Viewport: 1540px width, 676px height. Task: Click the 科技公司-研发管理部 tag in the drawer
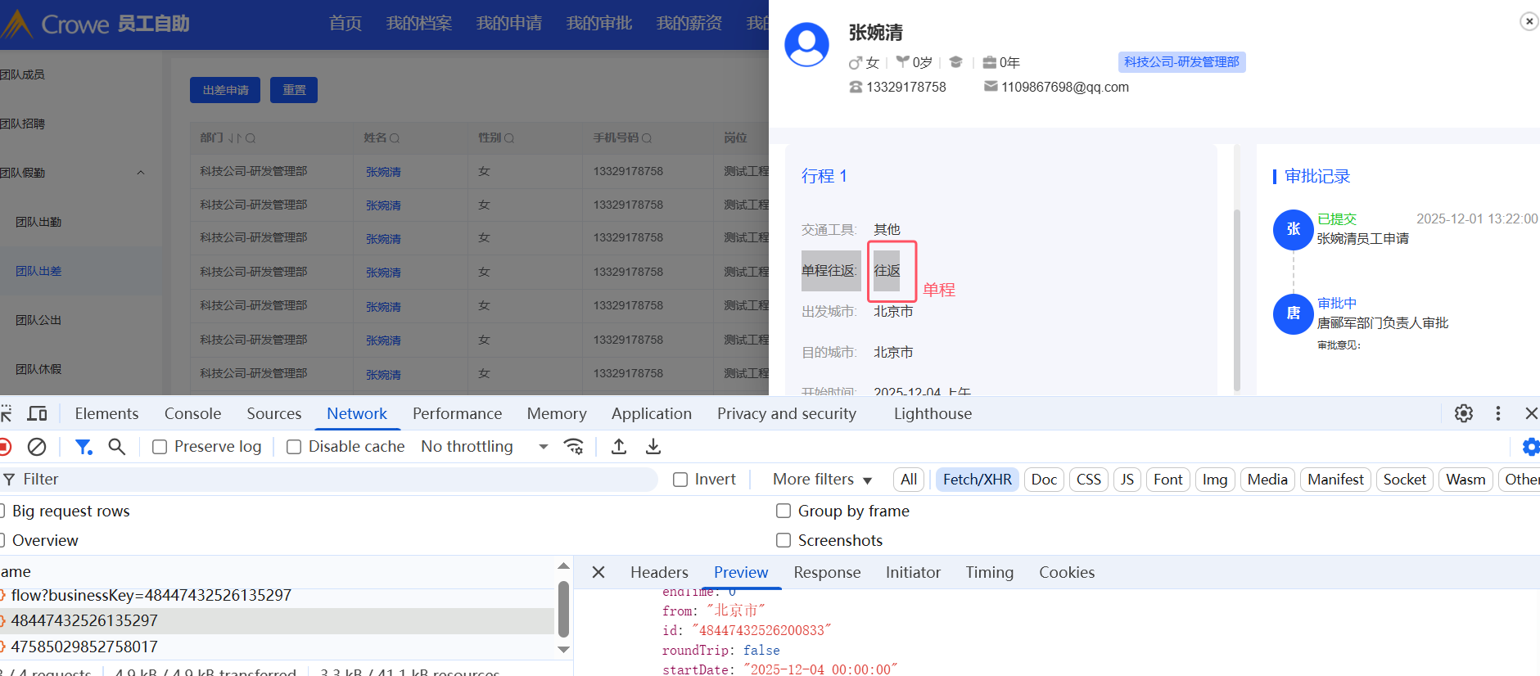point(1181,62)
